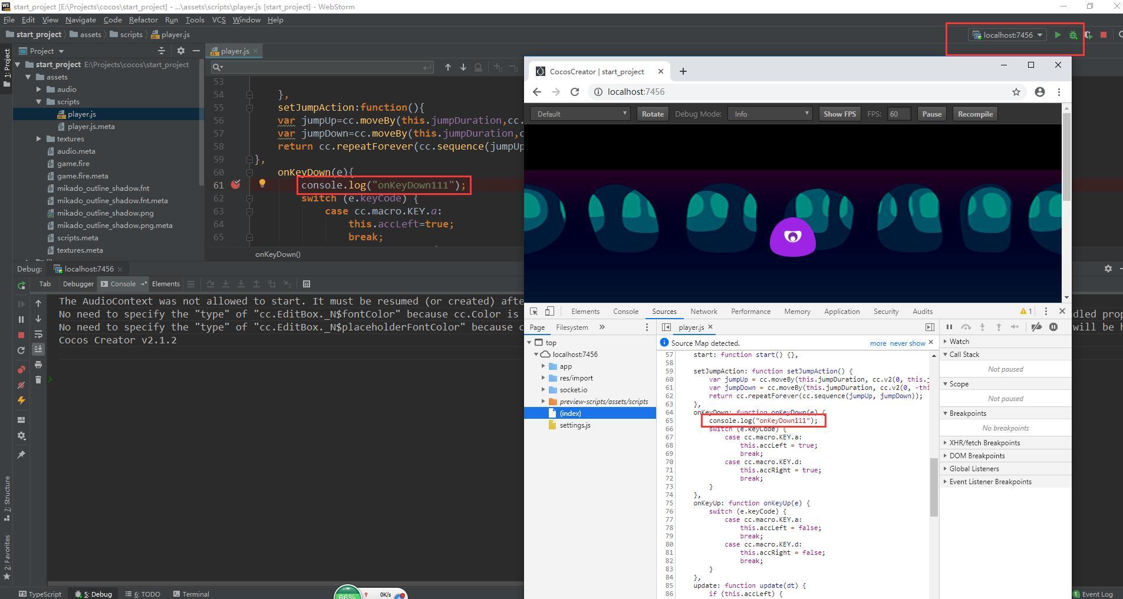Viewport: 1123px width, 599px height.
Task: Open a new Chrome tab
Action: [x=683, y=71]
